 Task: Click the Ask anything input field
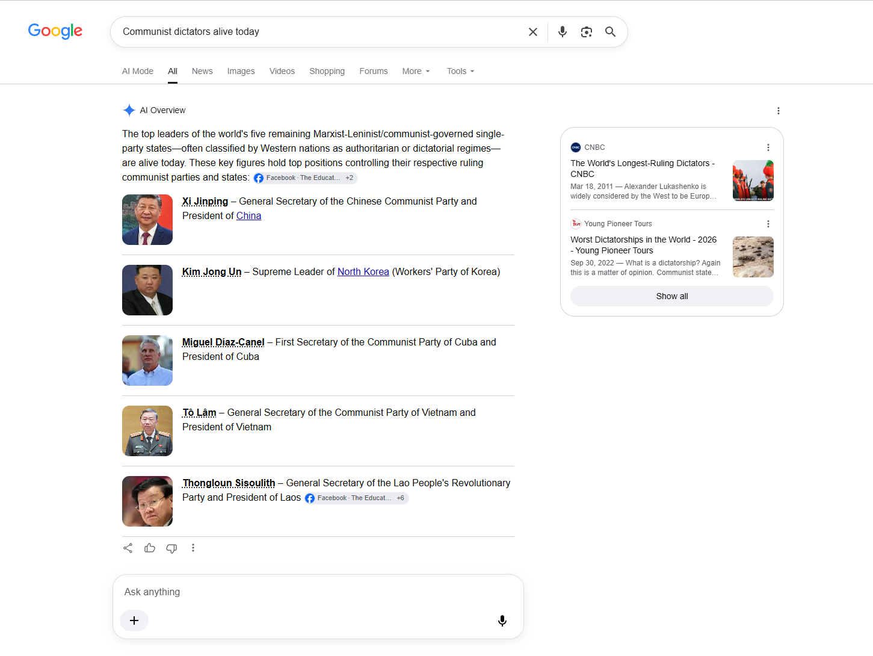(318, 592)
